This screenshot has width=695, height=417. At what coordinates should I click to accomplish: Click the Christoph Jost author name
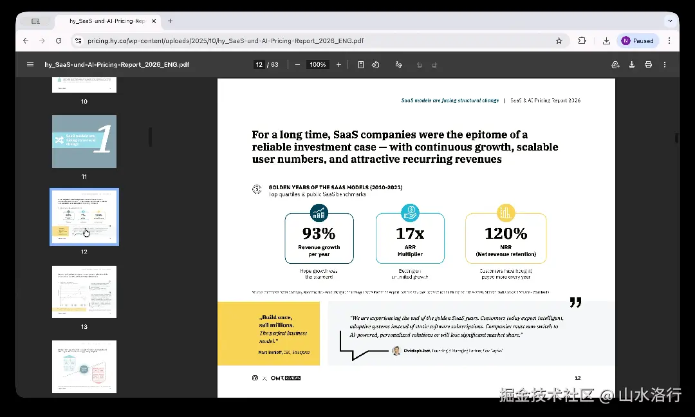tap(416, 351)
